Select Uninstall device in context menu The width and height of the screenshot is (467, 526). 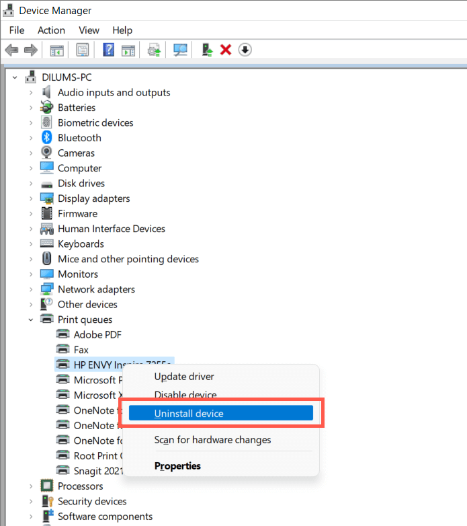coord(221,413)
